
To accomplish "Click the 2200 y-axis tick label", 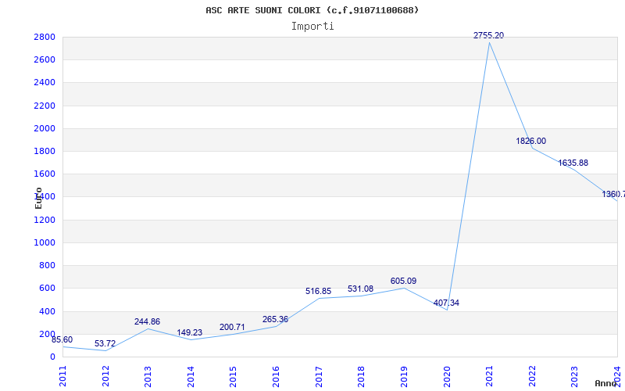I will pyautogui.click(x=45, y=106).
